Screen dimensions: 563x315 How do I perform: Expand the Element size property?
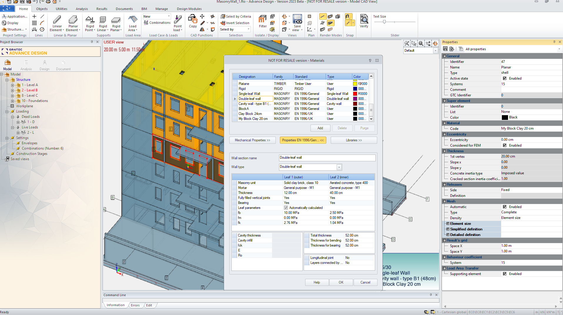(448, 224)
